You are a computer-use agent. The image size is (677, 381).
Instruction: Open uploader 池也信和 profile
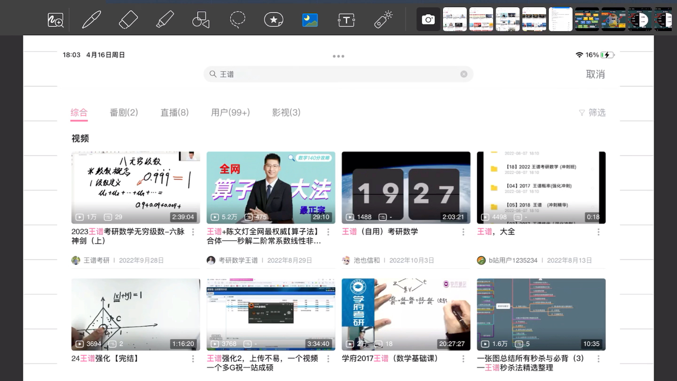[x=367, y=260]
